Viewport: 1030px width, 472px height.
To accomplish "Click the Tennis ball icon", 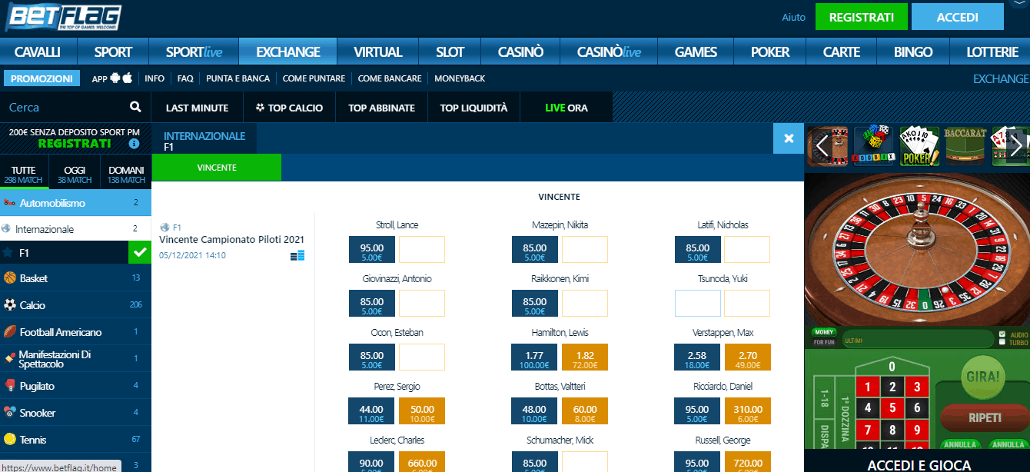I will [x=9, y=439].
